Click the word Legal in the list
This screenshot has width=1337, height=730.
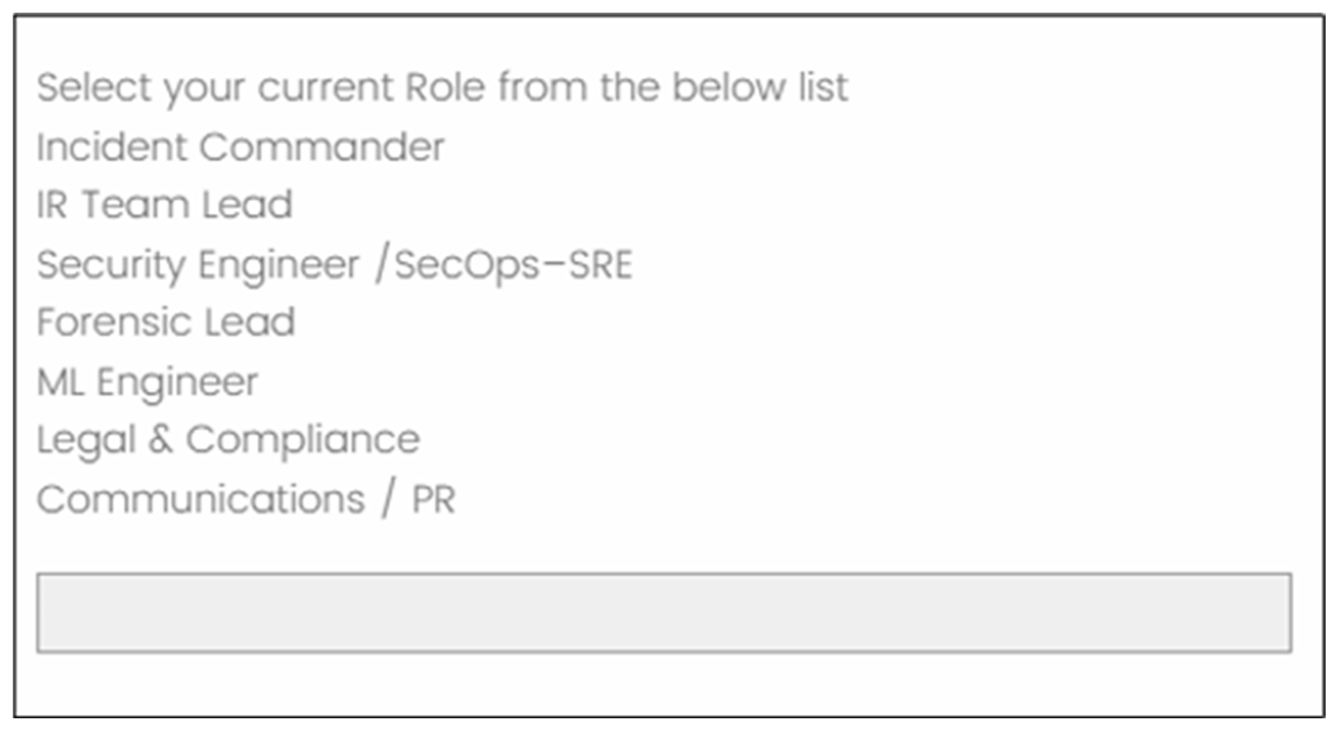pyautogui.click(x=87, y=442)
